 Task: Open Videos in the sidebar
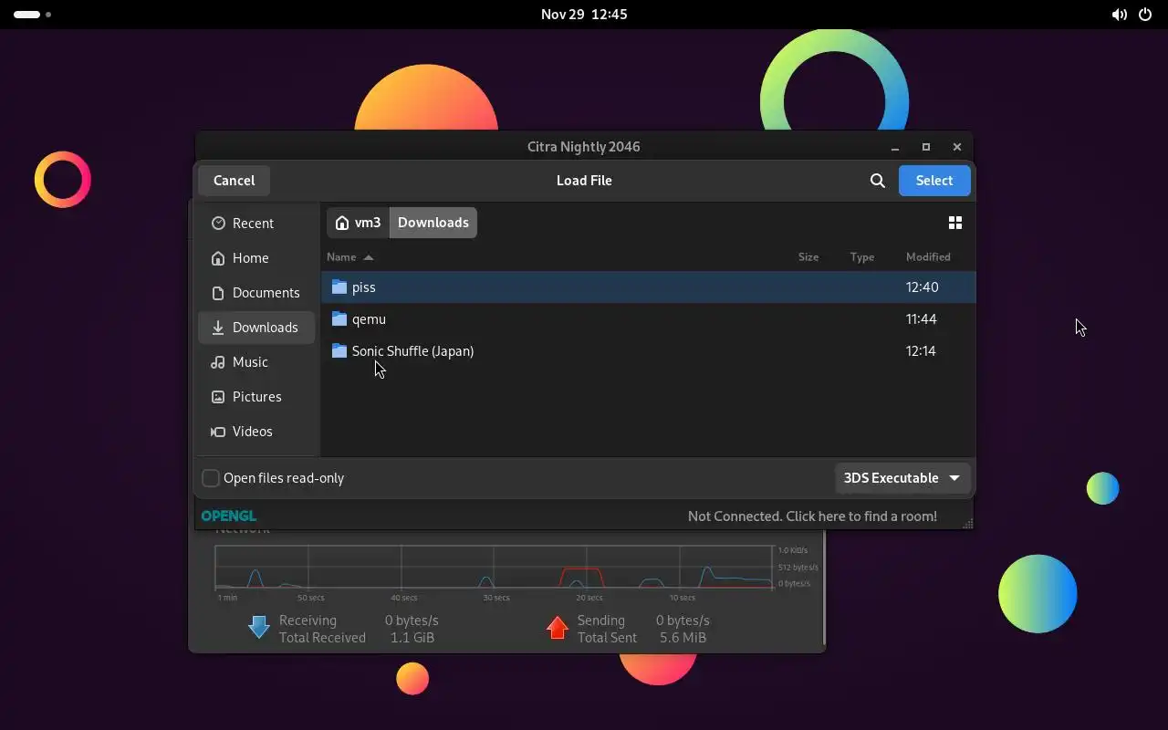(256, 432)
